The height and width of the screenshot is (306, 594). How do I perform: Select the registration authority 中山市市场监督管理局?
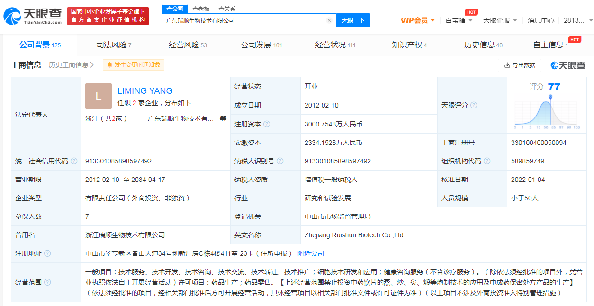click(x=338, y=216)
